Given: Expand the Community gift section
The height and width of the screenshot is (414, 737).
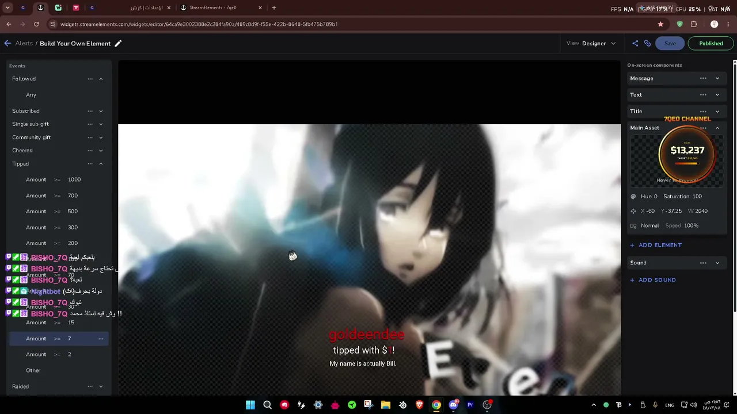Looking at the screenshot, I should pos(101,137).
